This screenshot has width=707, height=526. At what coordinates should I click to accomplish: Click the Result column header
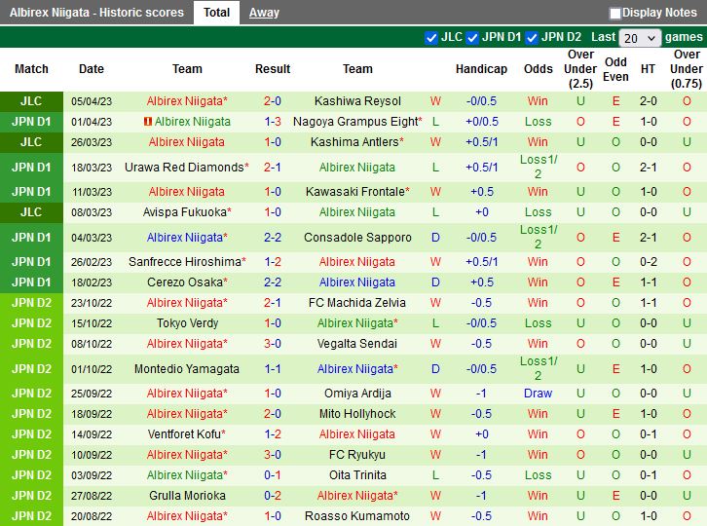pyautogui.click(x=273, y=69)
